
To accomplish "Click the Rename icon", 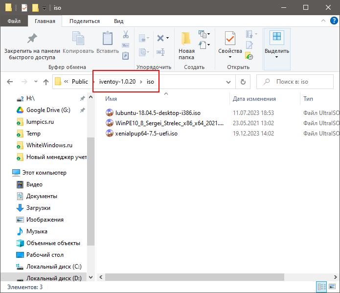I will (x=160, y=52).
